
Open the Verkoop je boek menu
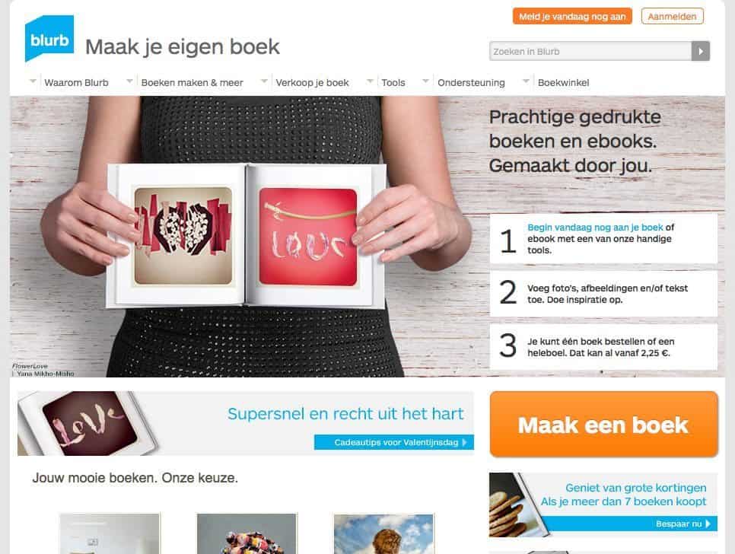(x=312, y=82)
